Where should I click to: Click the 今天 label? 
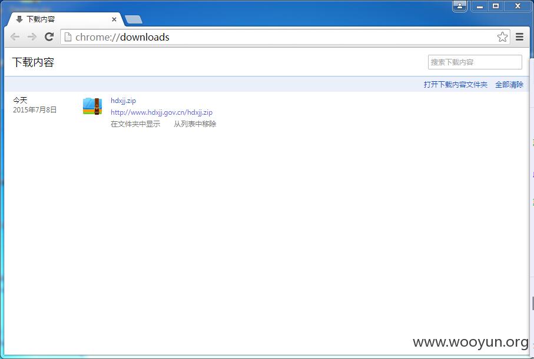[x=20, y=100]
